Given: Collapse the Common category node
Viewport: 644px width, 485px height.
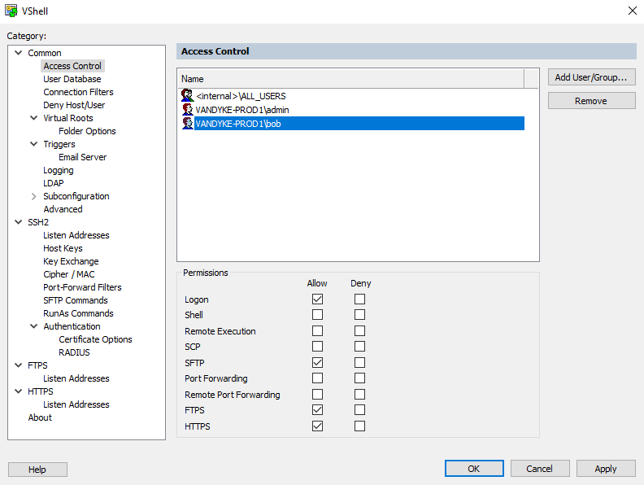Looking at the screenshot, I should (x=19, y=53).
